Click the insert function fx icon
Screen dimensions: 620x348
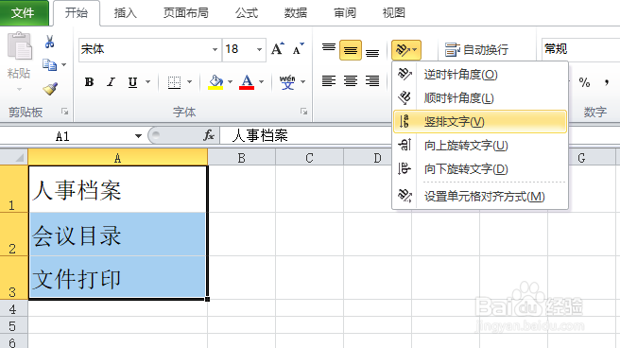click(208, 135)
